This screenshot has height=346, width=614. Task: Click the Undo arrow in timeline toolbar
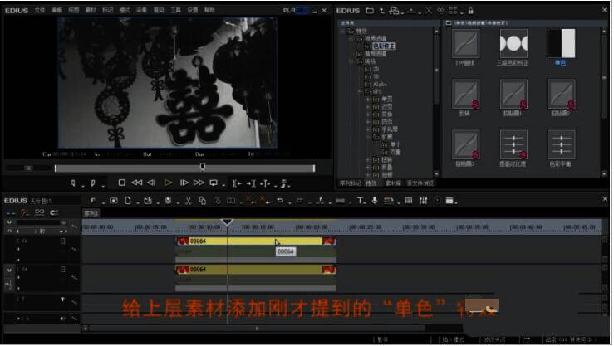(x=280, y=201)
